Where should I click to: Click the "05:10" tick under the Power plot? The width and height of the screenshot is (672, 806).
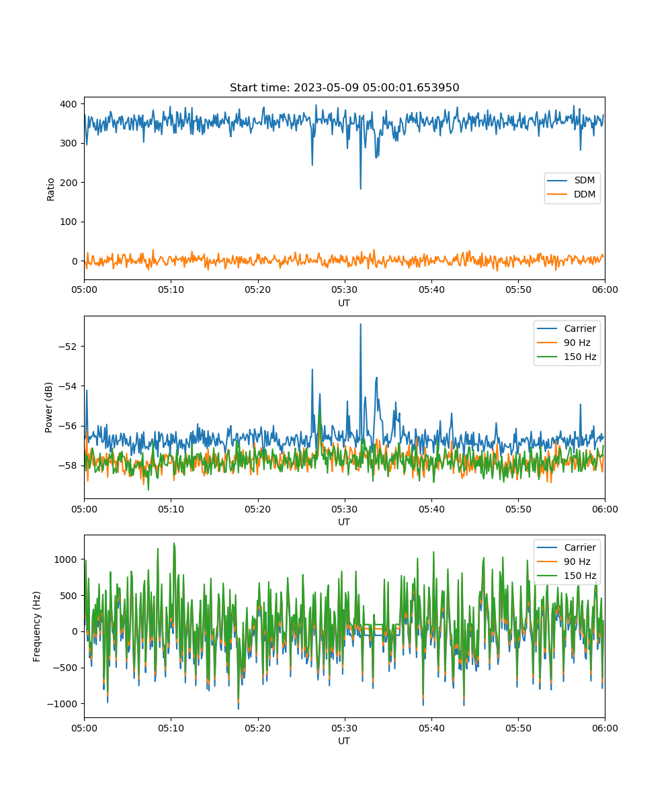171,509
